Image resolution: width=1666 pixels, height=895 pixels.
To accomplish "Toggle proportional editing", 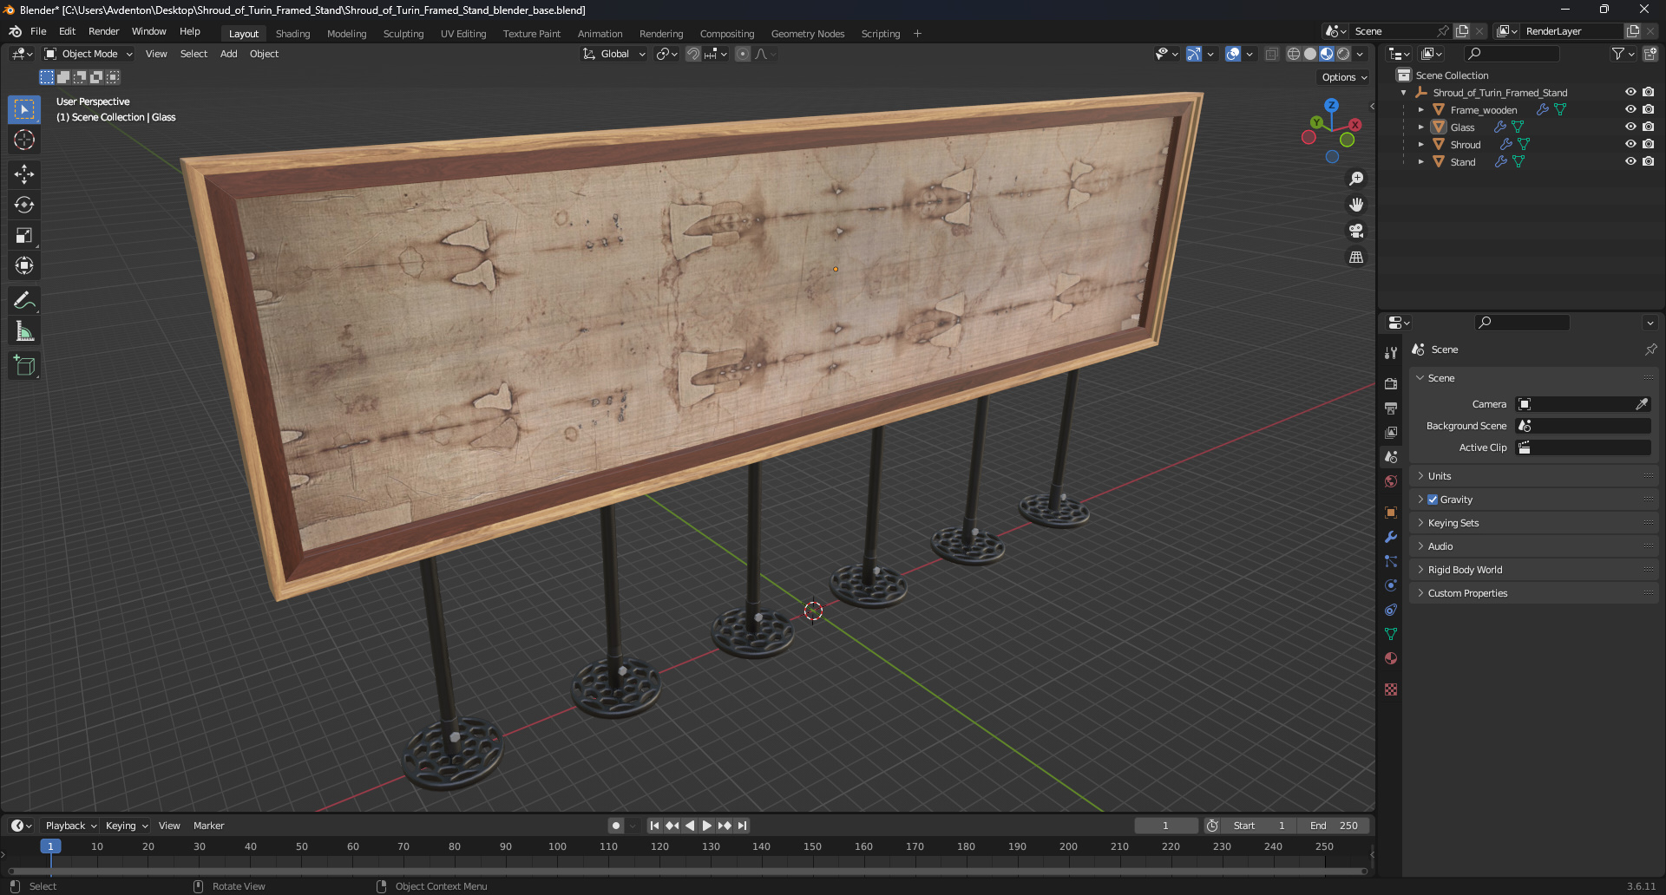I will (743, 54).
